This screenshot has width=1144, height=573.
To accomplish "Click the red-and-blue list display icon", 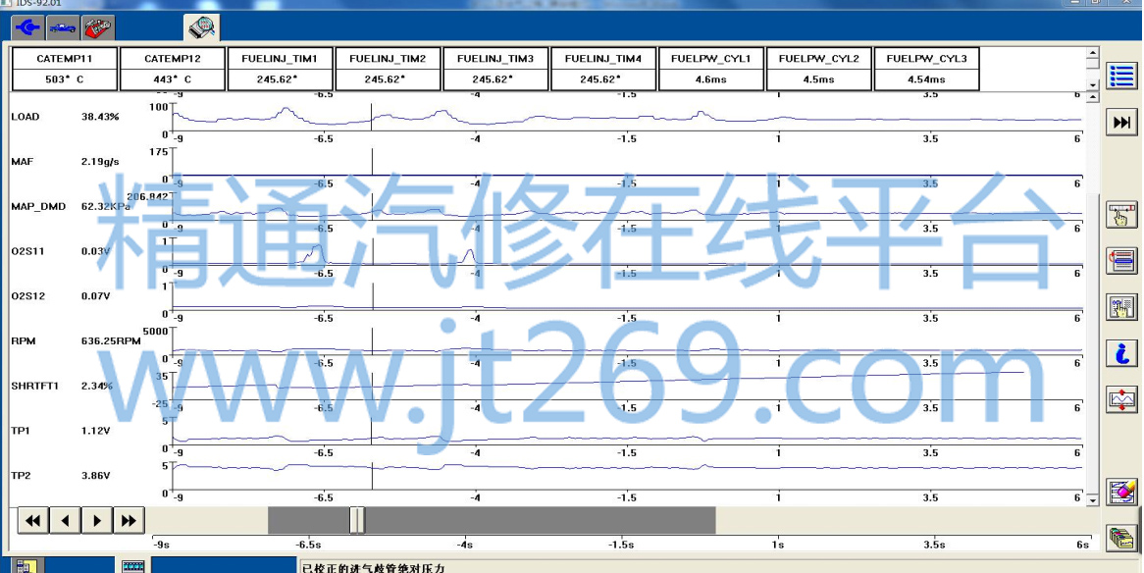I will tap(1122, 260).
